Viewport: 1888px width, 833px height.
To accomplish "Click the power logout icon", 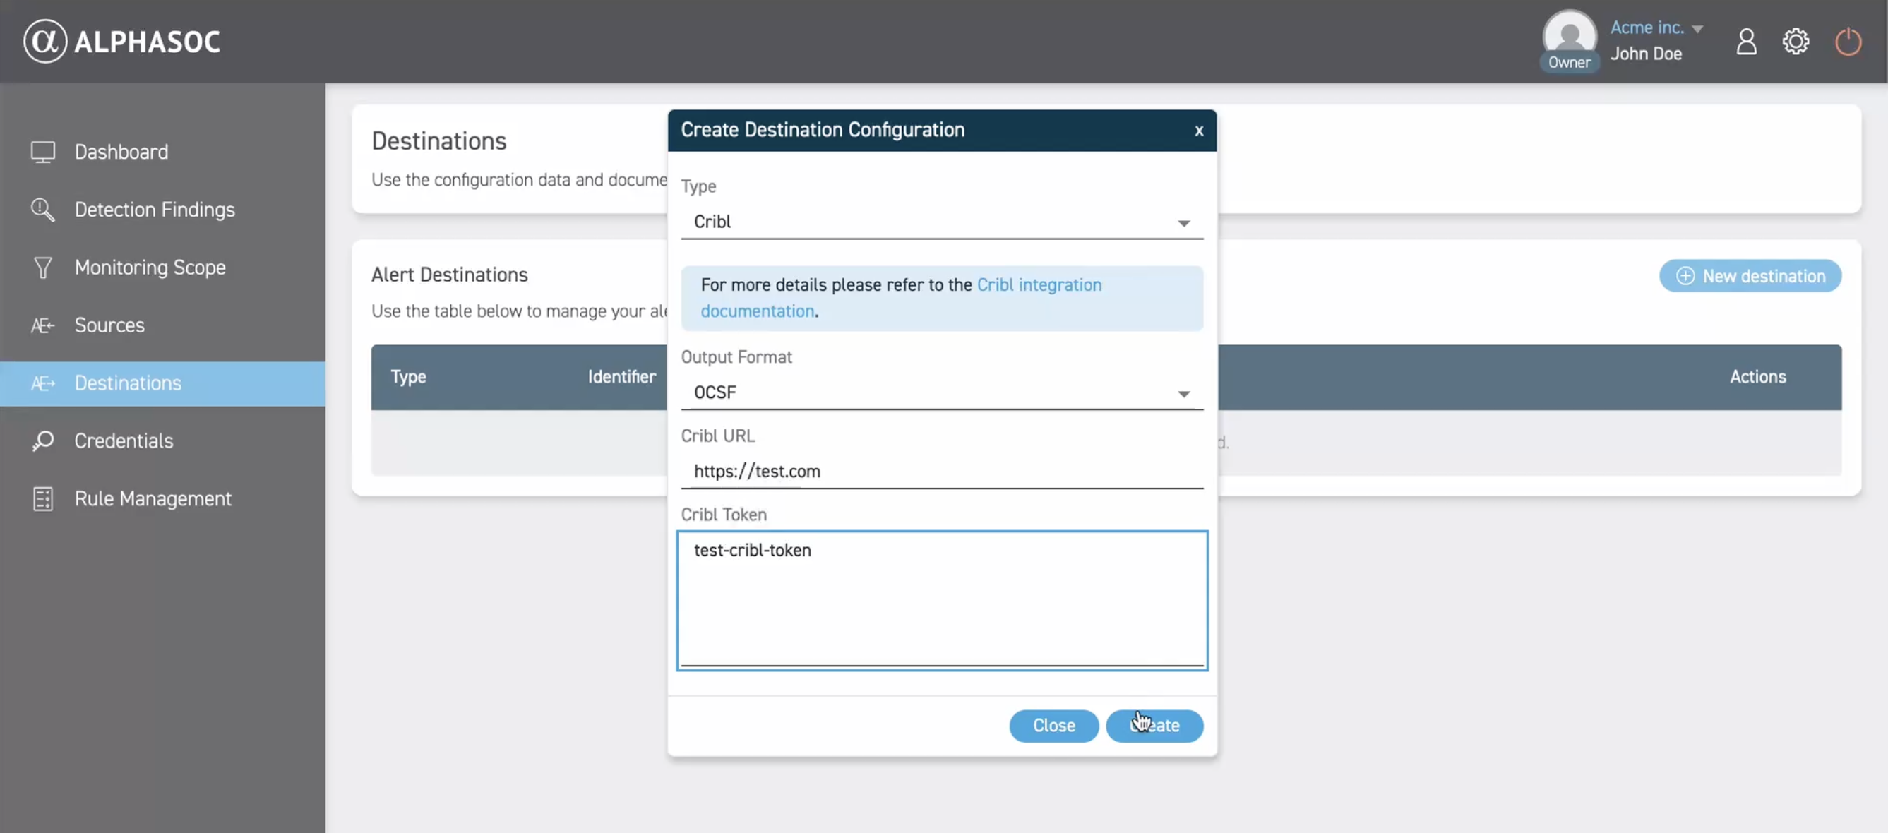I will pyautogui.click(x=1847, y=42).
